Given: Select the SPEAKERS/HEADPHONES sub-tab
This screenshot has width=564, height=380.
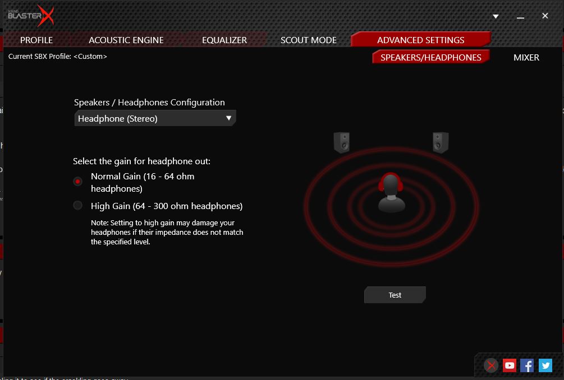Looking at the screenshot, I should (x=430, y=57).
